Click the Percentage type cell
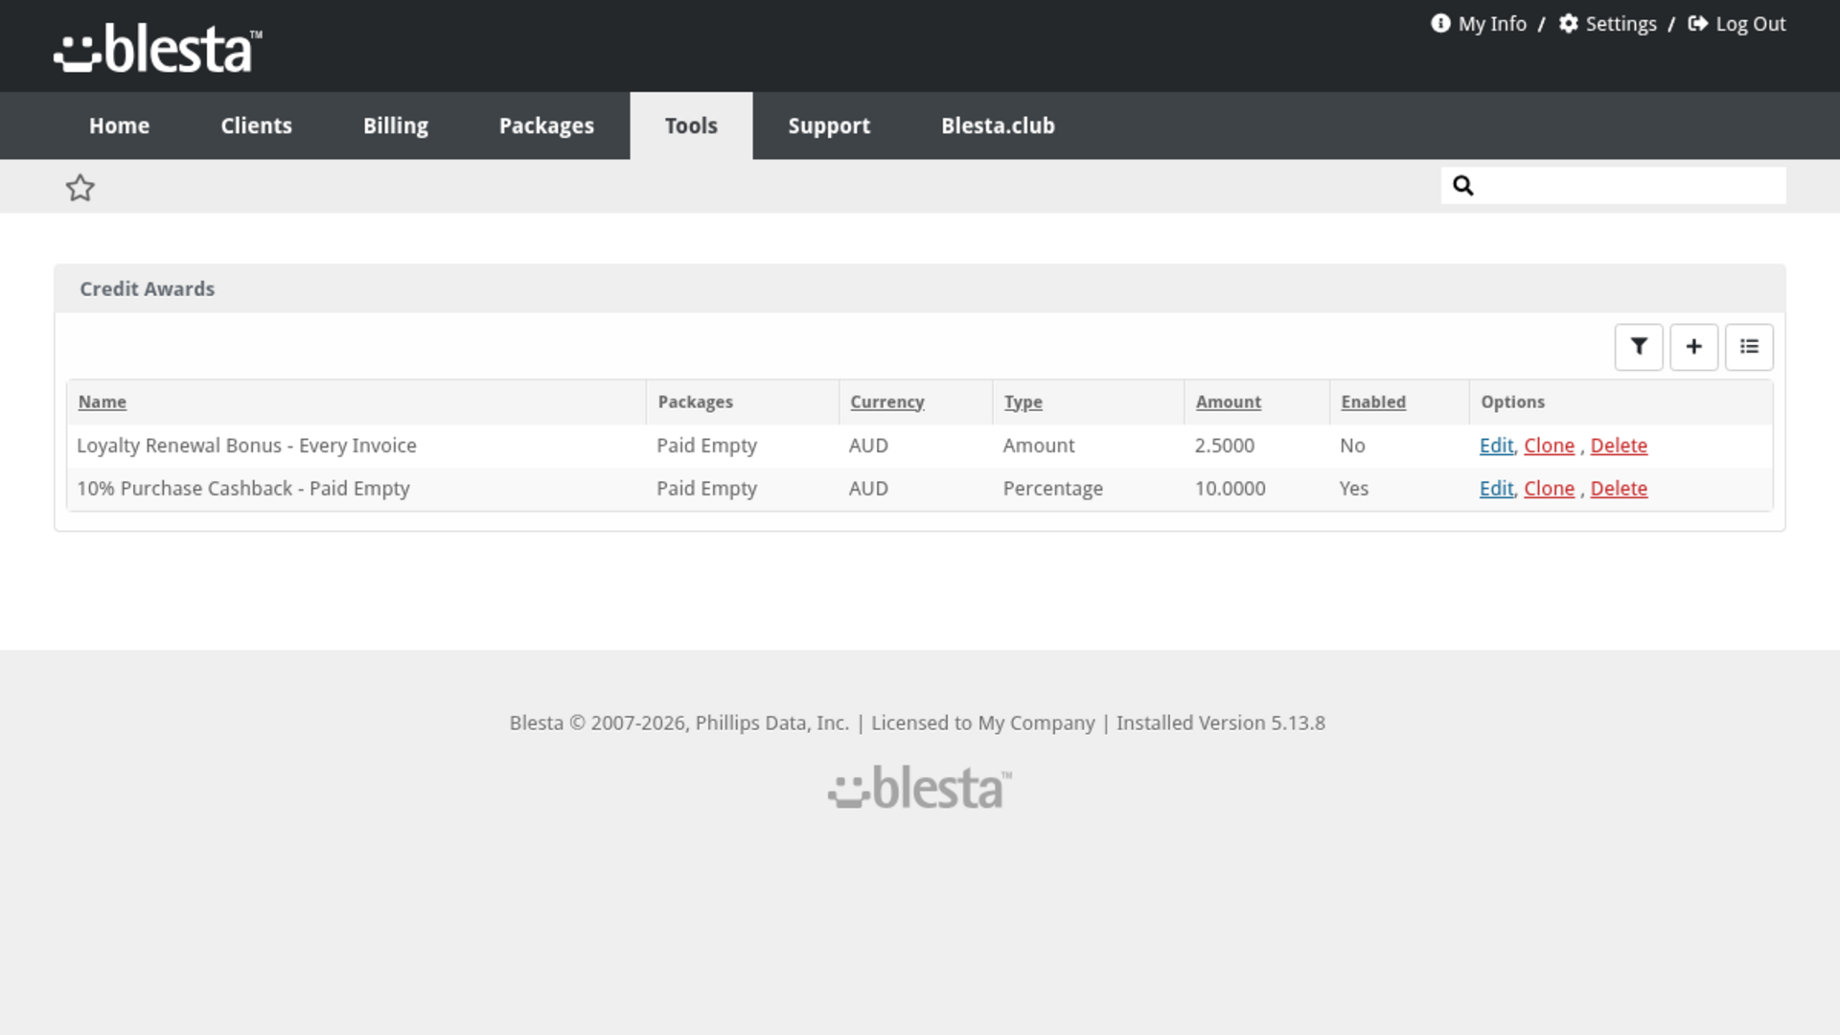 coord(1053,489)
